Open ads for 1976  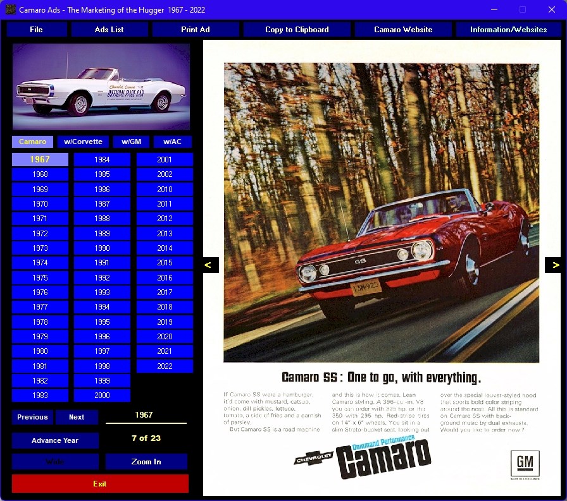40,293
